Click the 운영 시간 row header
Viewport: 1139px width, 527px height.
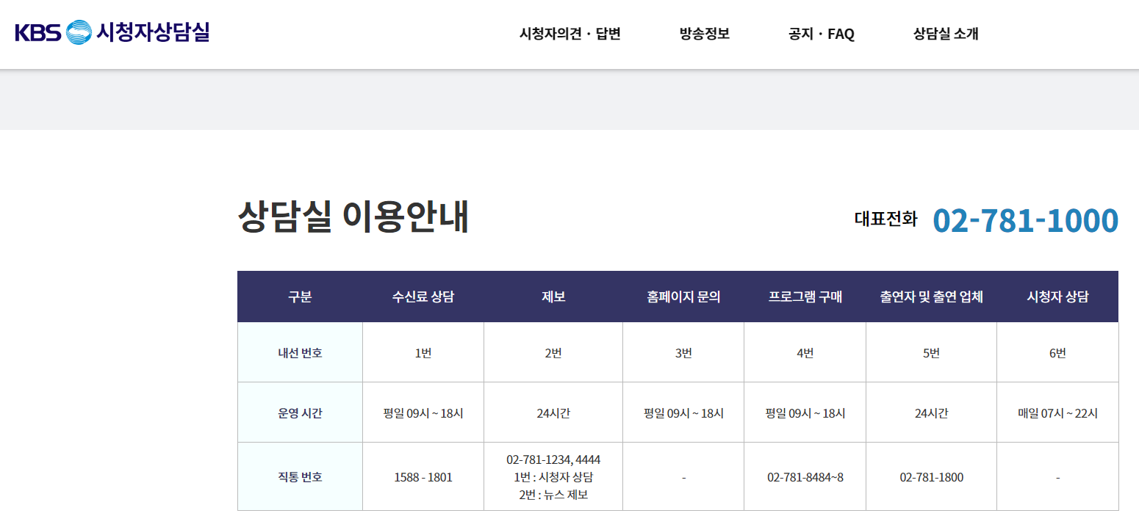pos(300,412)
